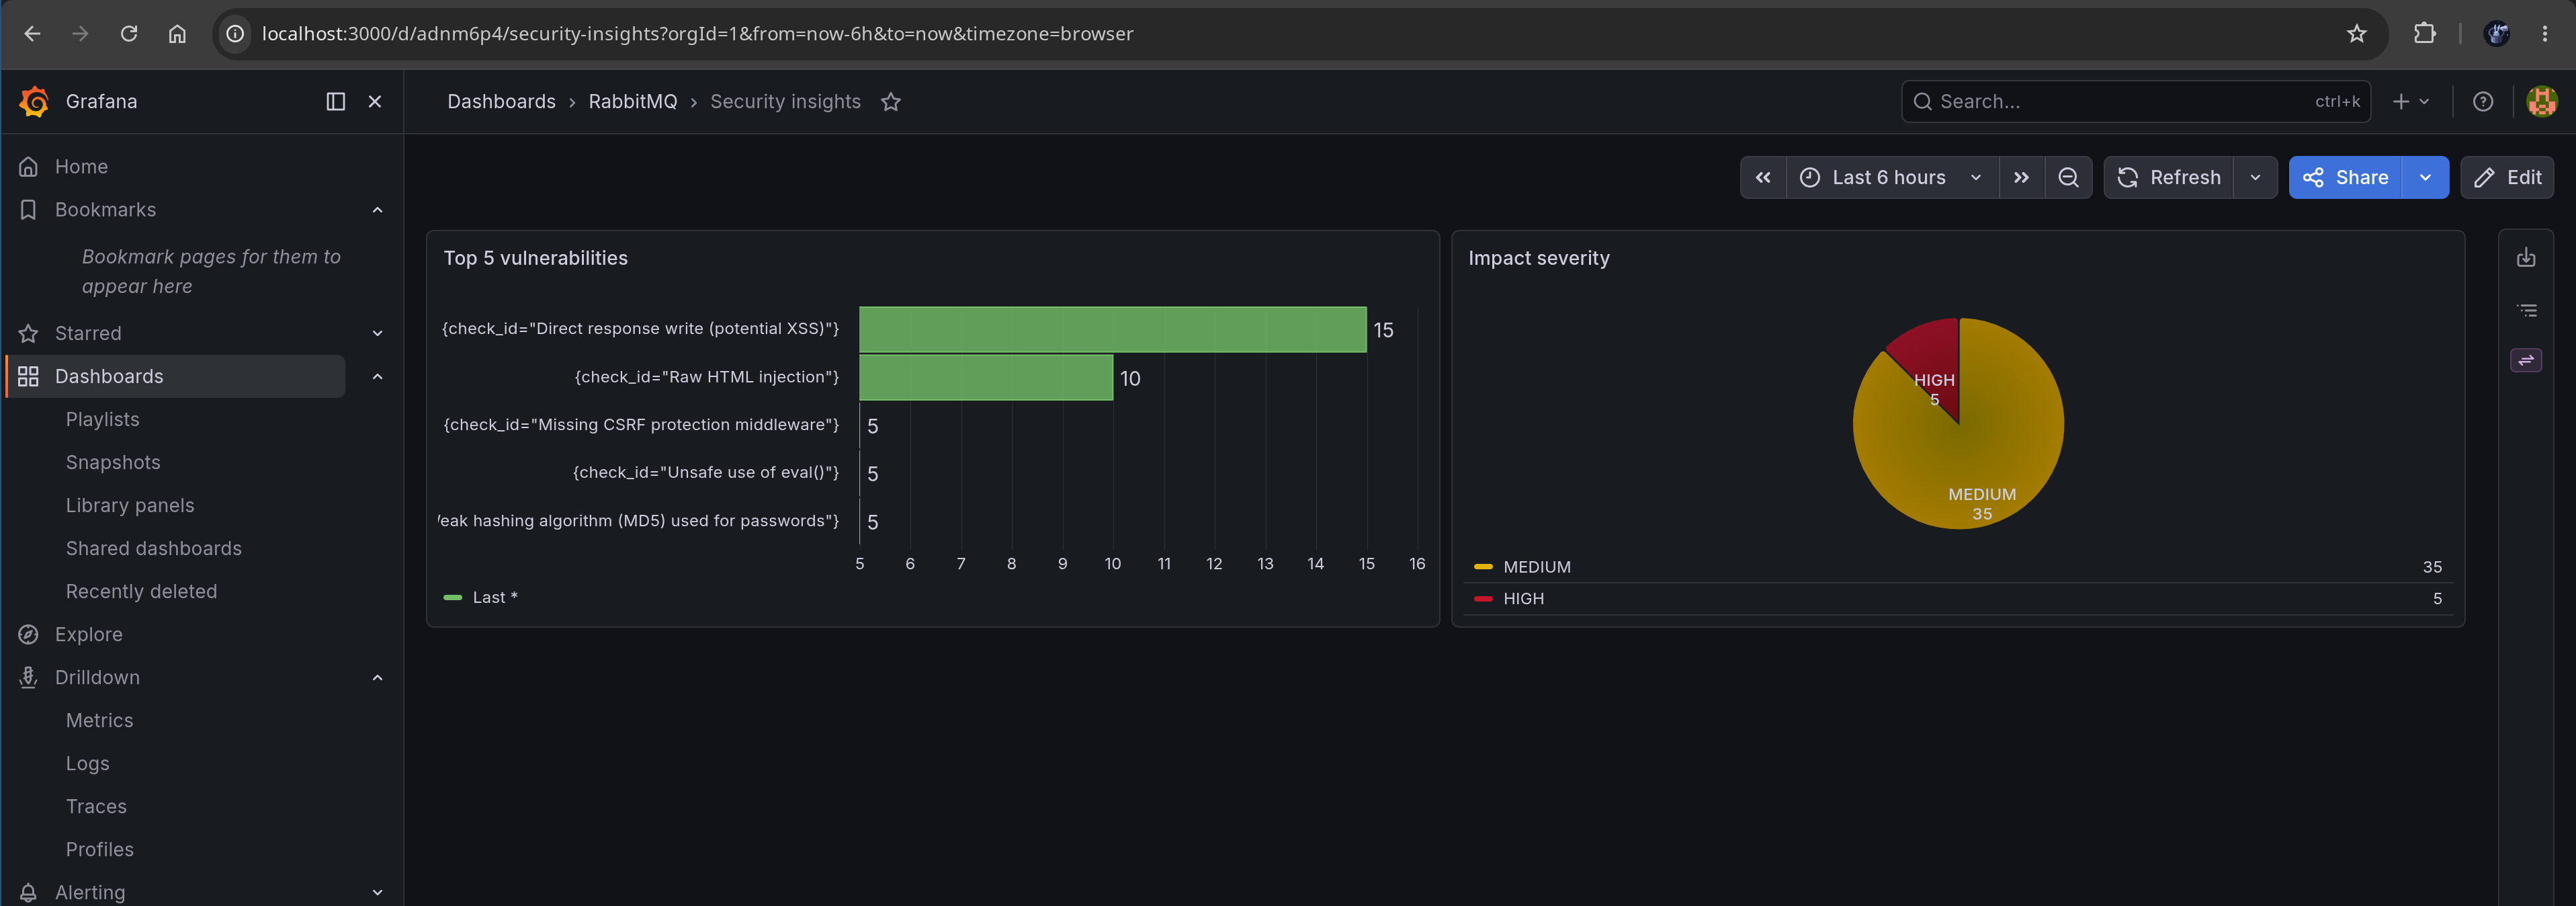2576x906 pixels.
Task: Collapse the Bookmarks section chevron
Action: [x=377, y=210]
